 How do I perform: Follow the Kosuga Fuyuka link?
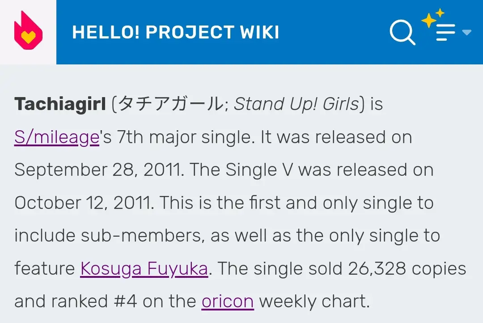point(144,269)
